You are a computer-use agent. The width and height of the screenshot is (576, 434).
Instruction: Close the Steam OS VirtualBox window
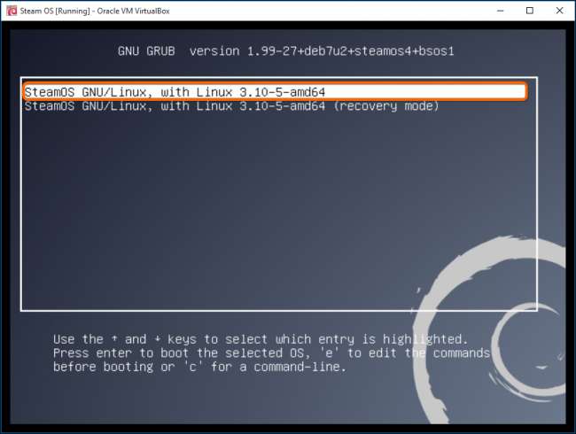559,11
